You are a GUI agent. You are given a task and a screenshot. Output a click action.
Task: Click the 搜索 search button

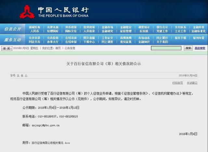188,48
